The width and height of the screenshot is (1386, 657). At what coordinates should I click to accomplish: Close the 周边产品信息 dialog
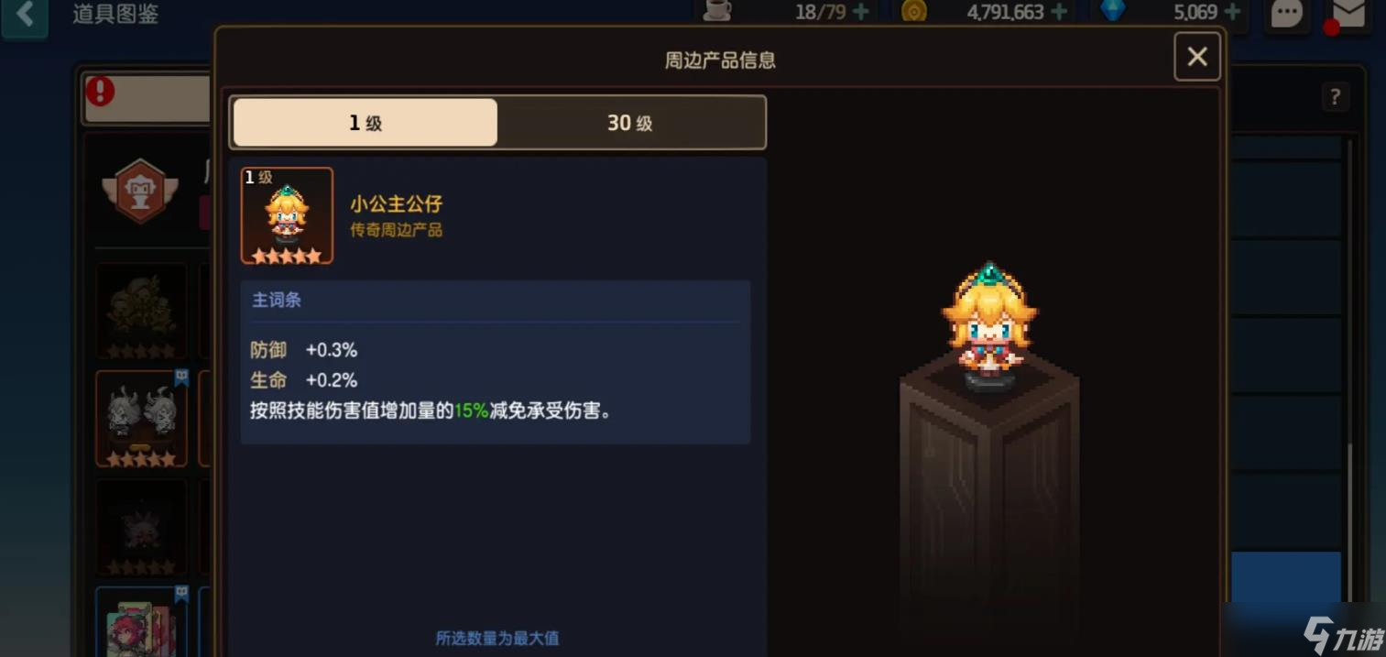[x=1197, y=57]
